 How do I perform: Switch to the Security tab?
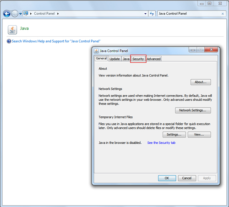point(138,59)
